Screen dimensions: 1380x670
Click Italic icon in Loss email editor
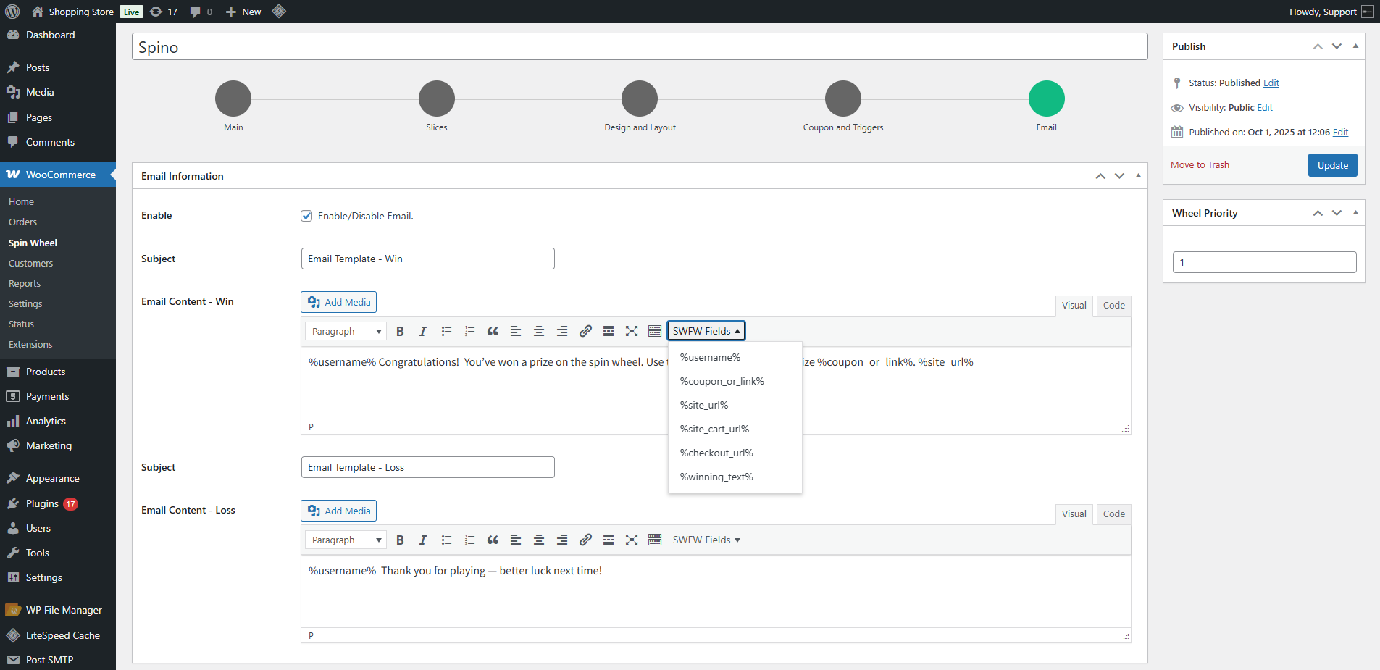[423, 540]
